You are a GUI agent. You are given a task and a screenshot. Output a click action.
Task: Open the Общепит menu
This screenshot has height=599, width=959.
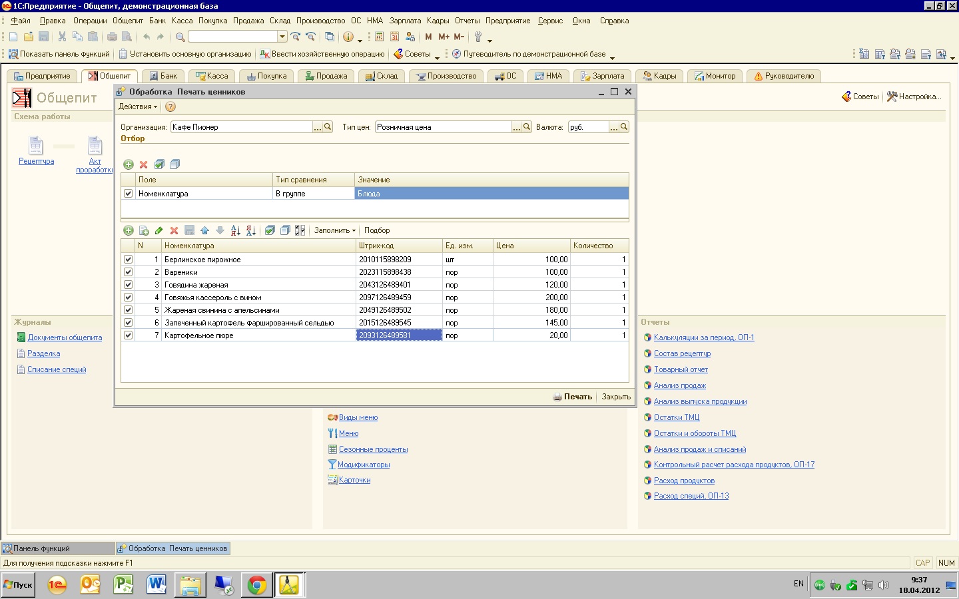(x=128, y=21)
